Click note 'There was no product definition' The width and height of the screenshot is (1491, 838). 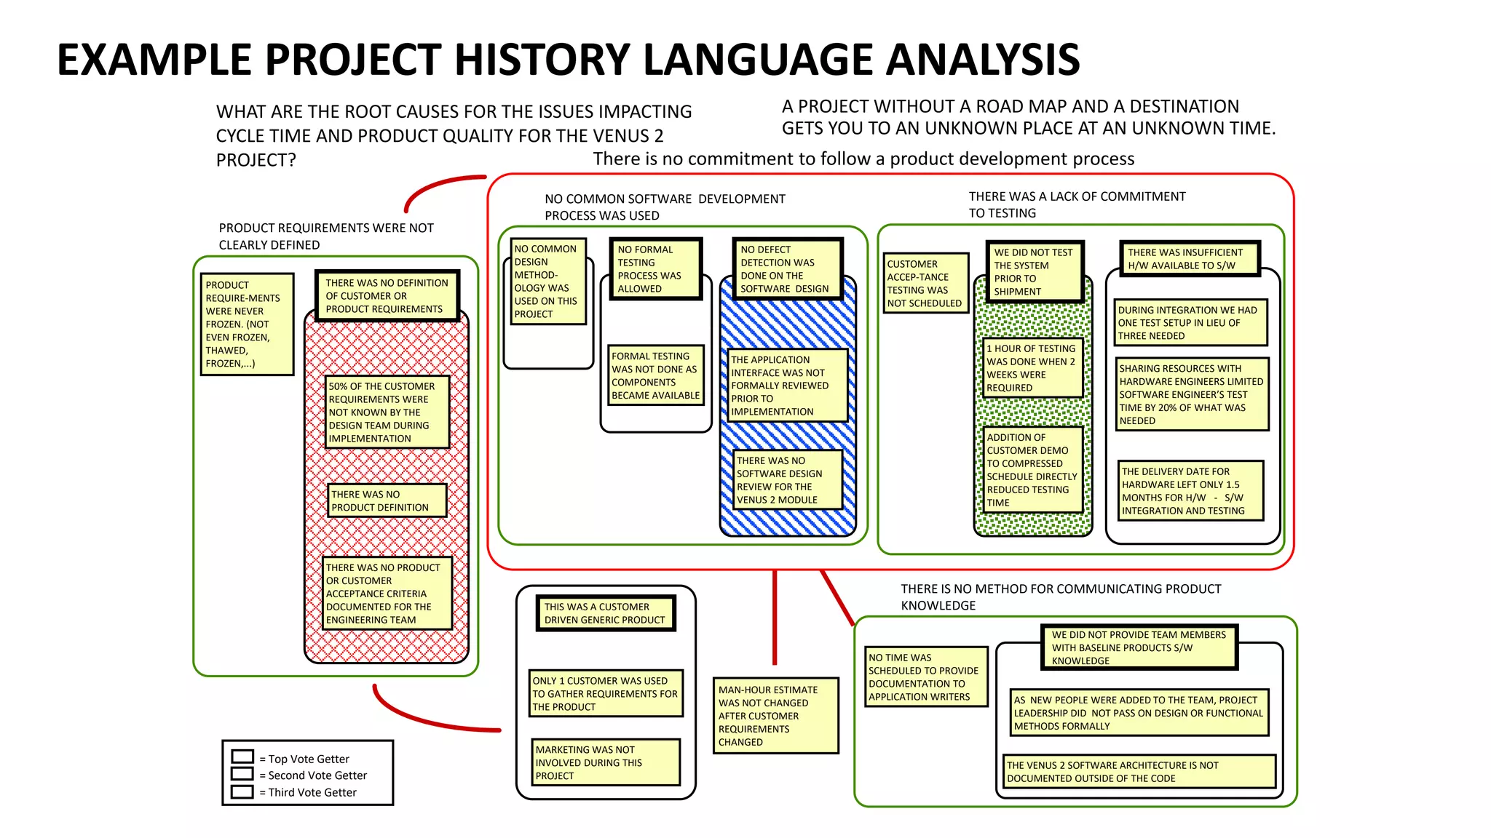tap(387, 500)
